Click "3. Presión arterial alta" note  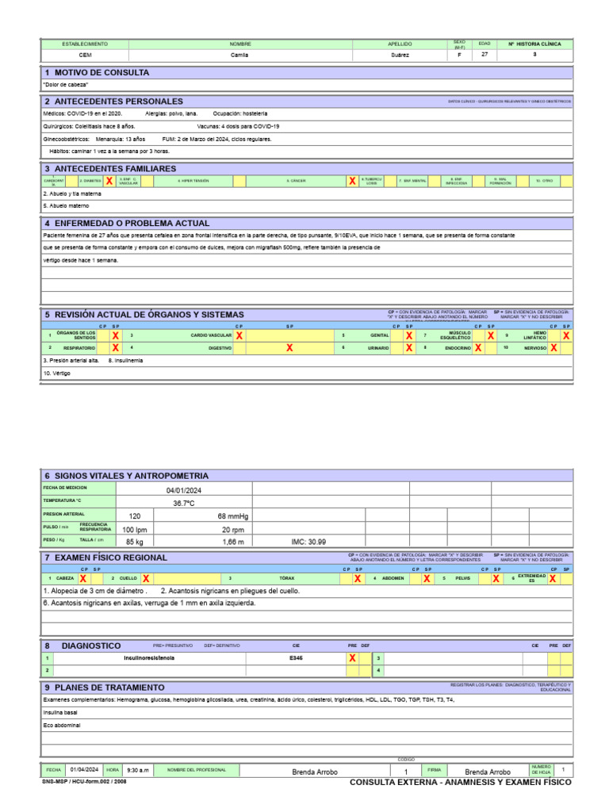click(x=71, y=361)
